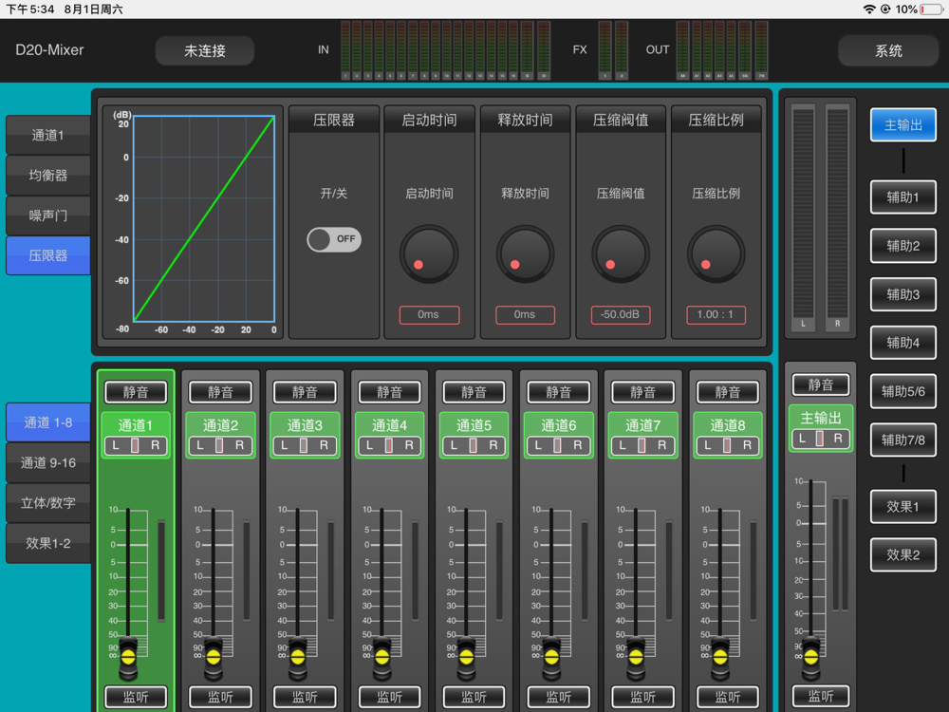Screen dimensions: 949x712
Task: Enable 监听 monitor for 通道3
Action: (x=305, y=697)
